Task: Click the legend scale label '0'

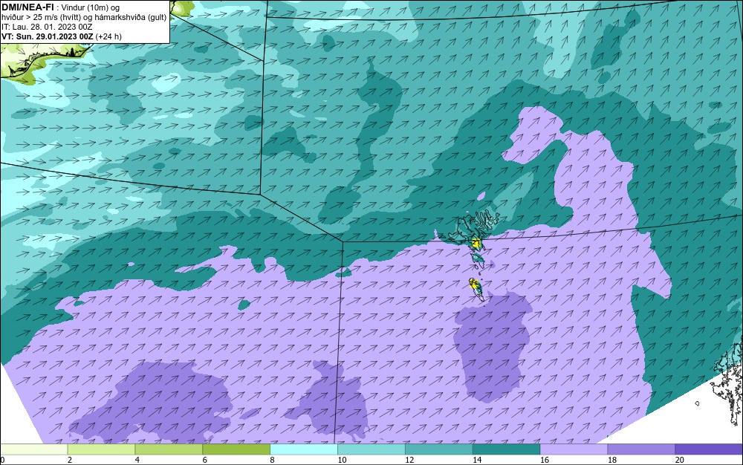Action: 2,460
